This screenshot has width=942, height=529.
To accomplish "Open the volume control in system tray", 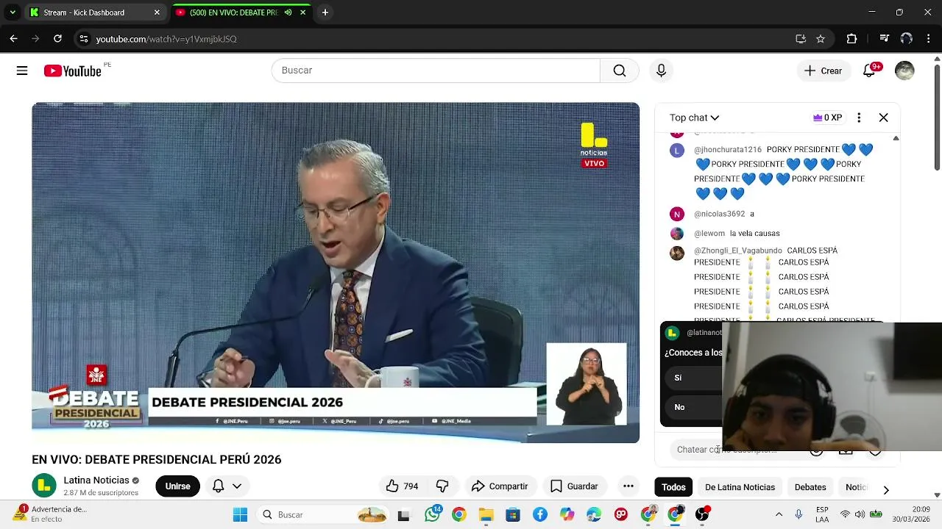I will (860, 514).
